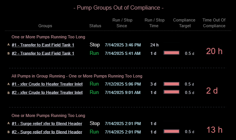Open #2 - Surge relief xfer to Blend Header
Viewport: 236px width, 140px height.
click(x=47, y=132)
